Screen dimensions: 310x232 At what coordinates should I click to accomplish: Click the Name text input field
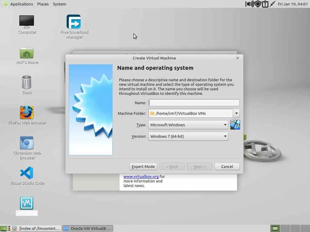pyautogui.click(x=194, y=103)
